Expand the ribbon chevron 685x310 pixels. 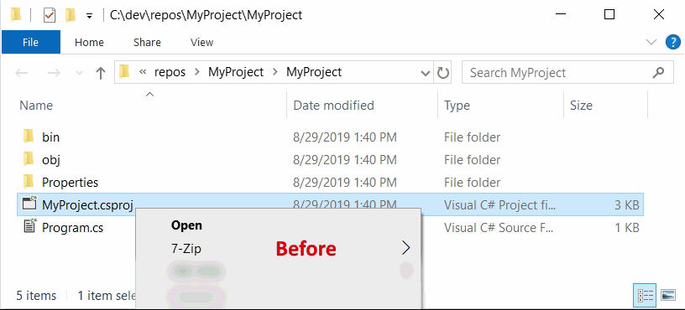tap(651, 42)
